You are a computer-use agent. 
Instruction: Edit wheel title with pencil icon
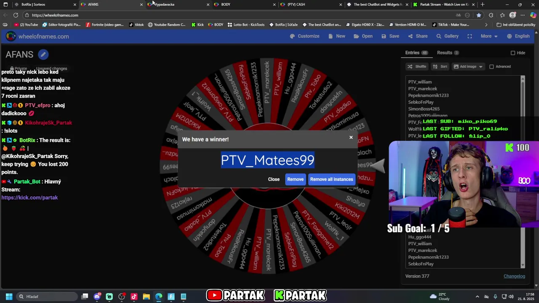pyautogui.click(x=43, y=54)
